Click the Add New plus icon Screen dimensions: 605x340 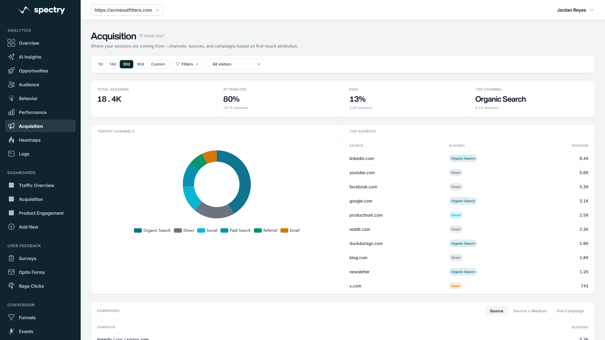11,227
